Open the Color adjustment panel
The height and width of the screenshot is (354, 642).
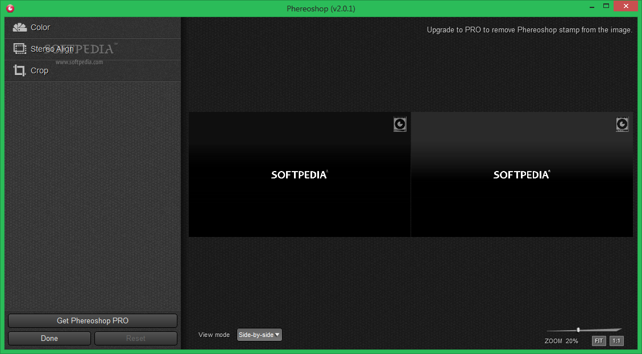(x=93, y=27)
